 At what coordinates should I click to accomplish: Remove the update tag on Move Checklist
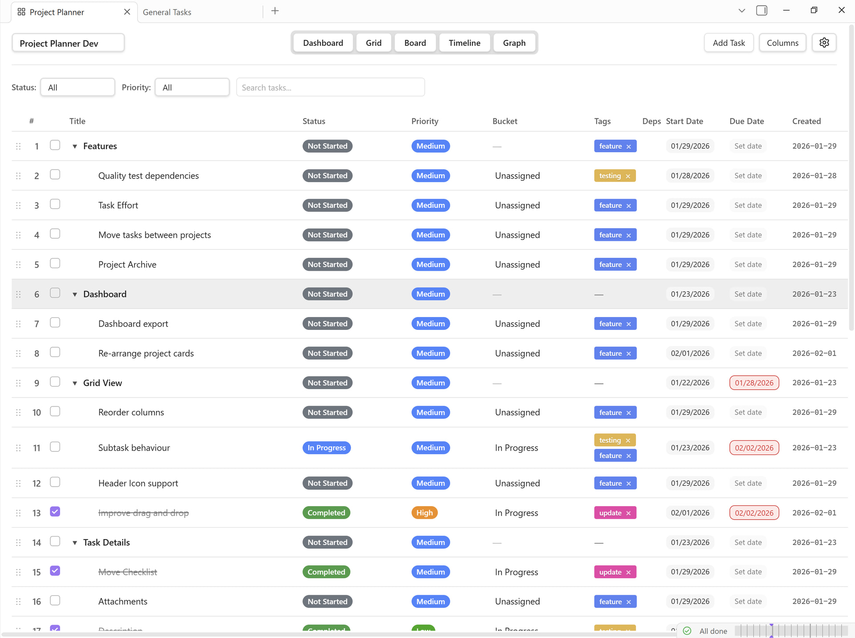pyautogui.click(x=628, y=573)
